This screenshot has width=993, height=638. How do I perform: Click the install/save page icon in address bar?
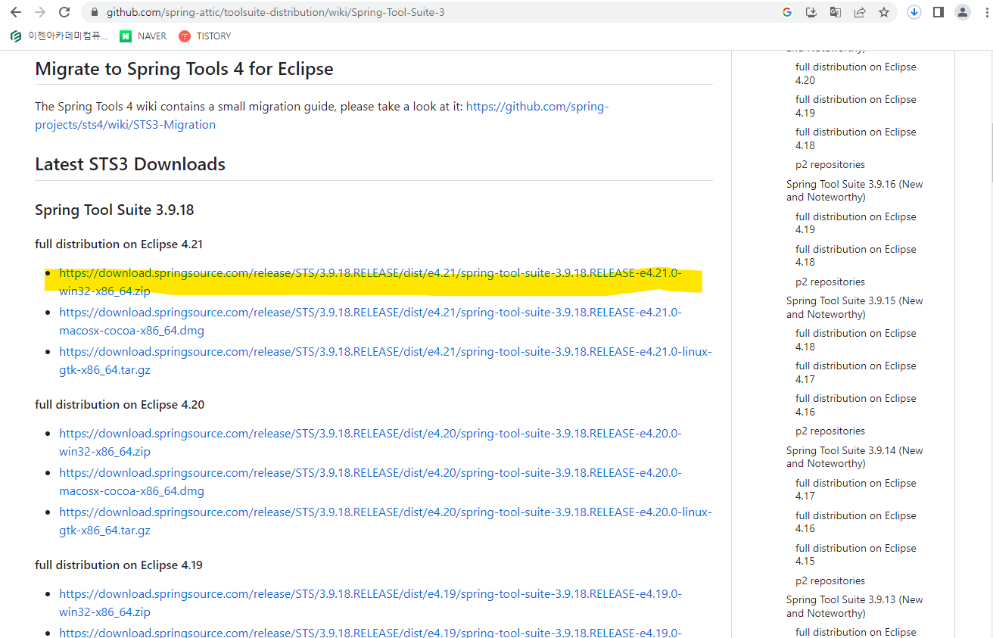click(811, 12)
